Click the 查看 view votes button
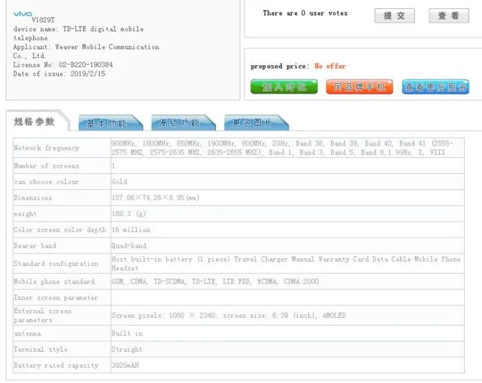The image size is (482, 383). [x=449, y=16]
